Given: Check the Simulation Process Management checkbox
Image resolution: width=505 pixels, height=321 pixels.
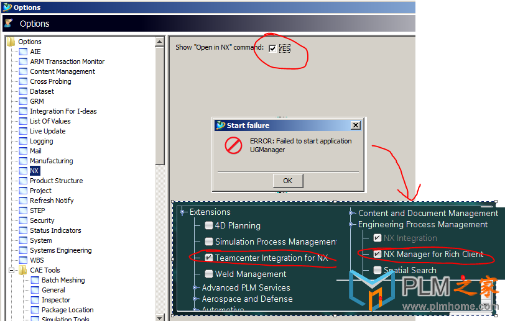Looking at the screenshot, I should click(x=209, y=242).
